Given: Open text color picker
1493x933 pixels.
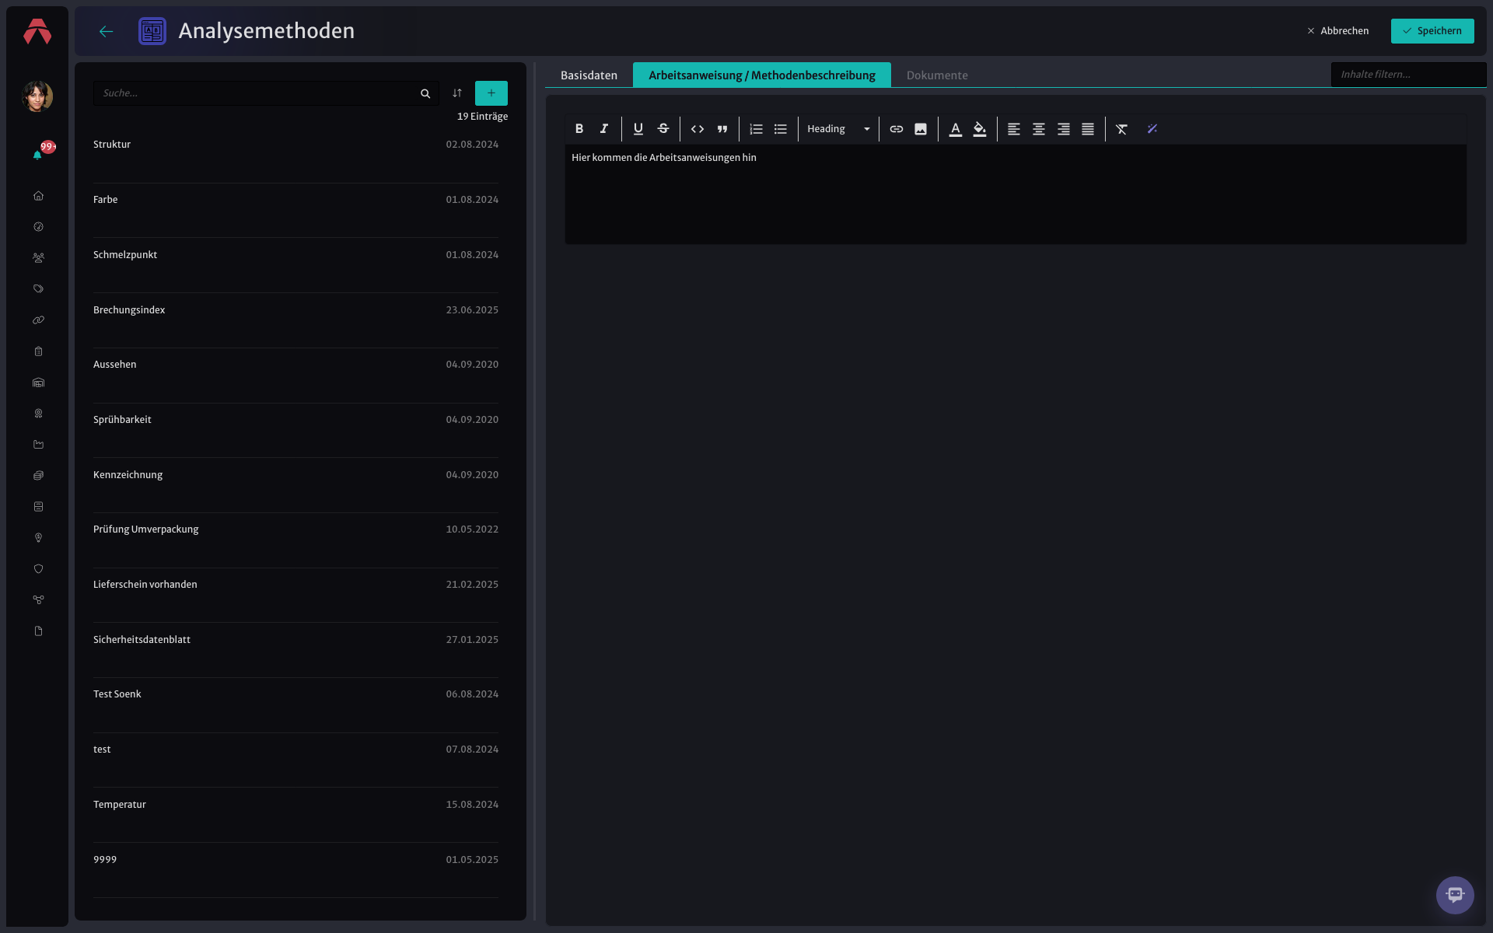Looking at the screenshot, I should [956, 129].
